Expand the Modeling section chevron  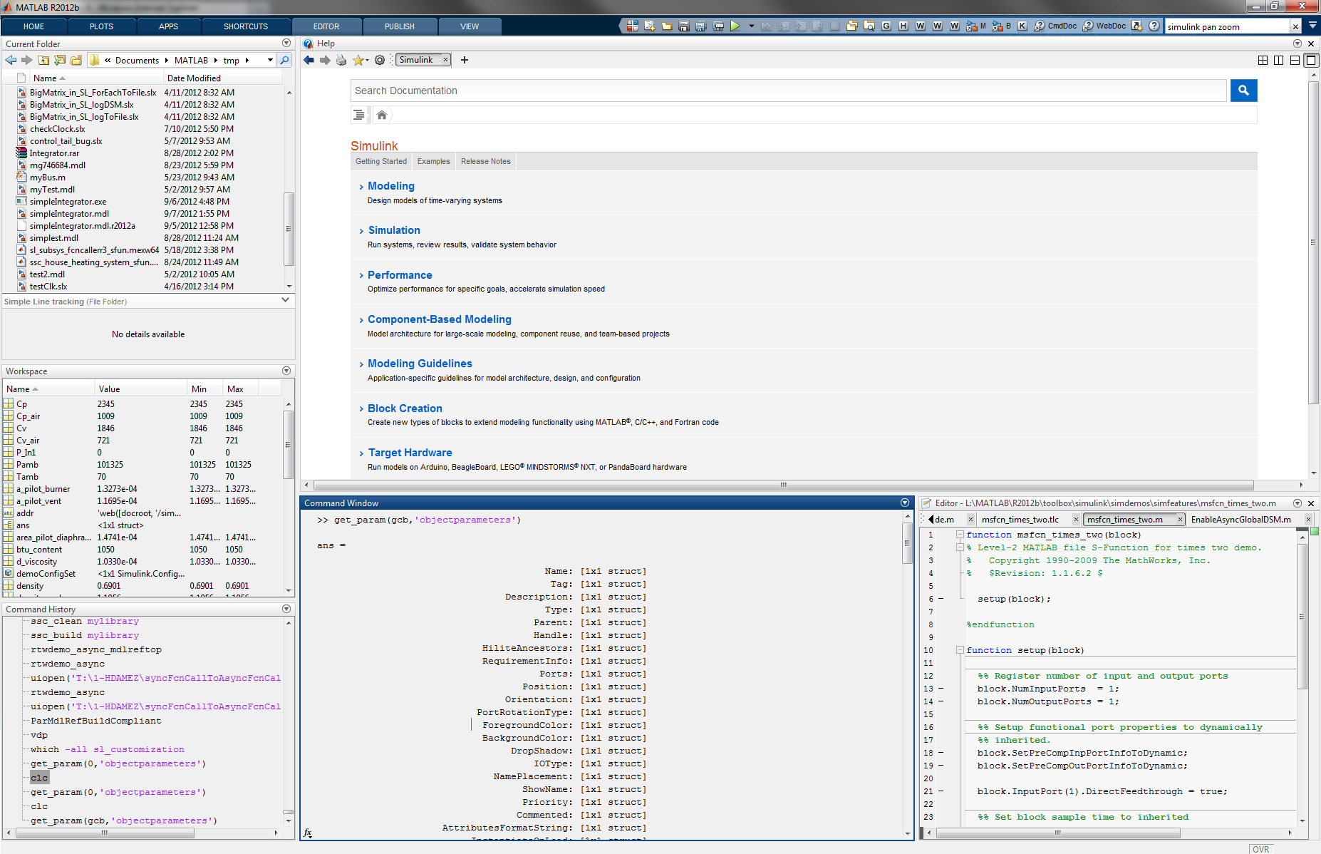click(361, 187)
